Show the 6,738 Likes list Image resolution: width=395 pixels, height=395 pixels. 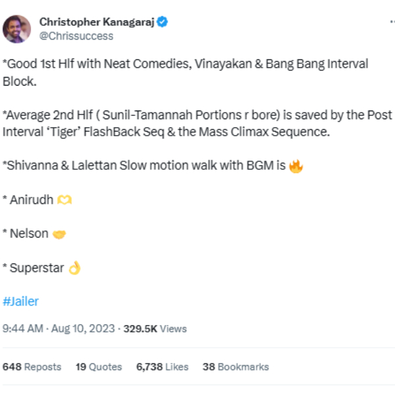tap(163, 367)
